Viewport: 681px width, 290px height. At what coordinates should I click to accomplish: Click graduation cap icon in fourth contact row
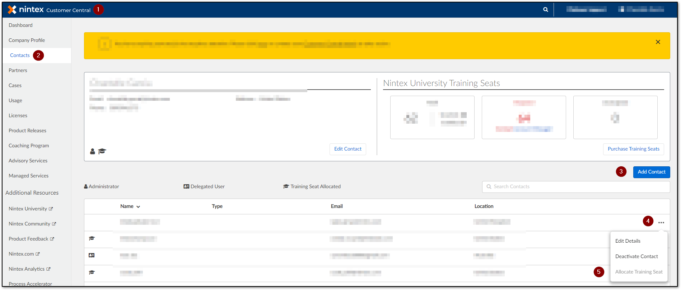click(x=92, y=272)
